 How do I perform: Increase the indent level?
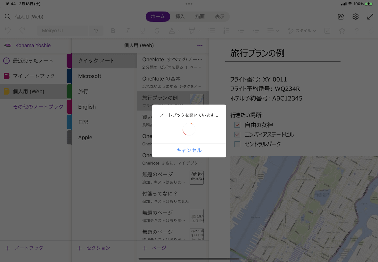(256, 31)
